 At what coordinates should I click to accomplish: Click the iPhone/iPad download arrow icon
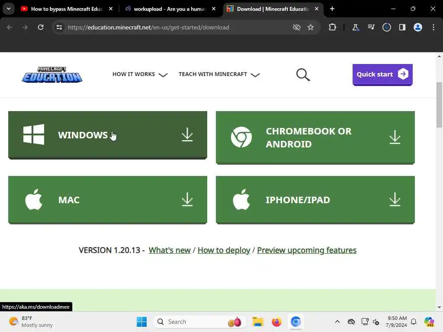395,200
